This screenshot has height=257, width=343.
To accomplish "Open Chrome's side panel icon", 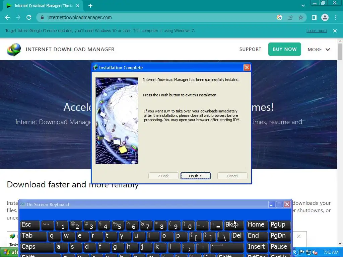I will tap(314, 17).
